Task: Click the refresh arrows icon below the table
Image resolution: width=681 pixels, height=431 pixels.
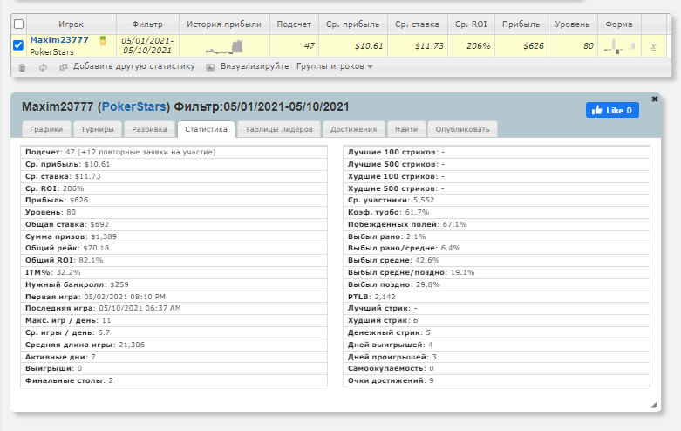Action: pos(43,67)
